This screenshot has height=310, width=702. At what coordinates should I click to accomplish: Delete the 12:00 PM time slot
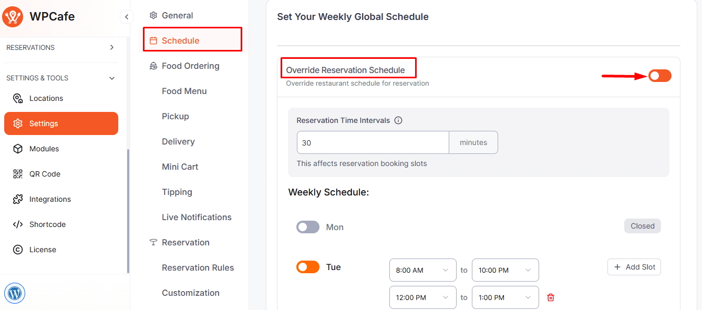[551, 297]
